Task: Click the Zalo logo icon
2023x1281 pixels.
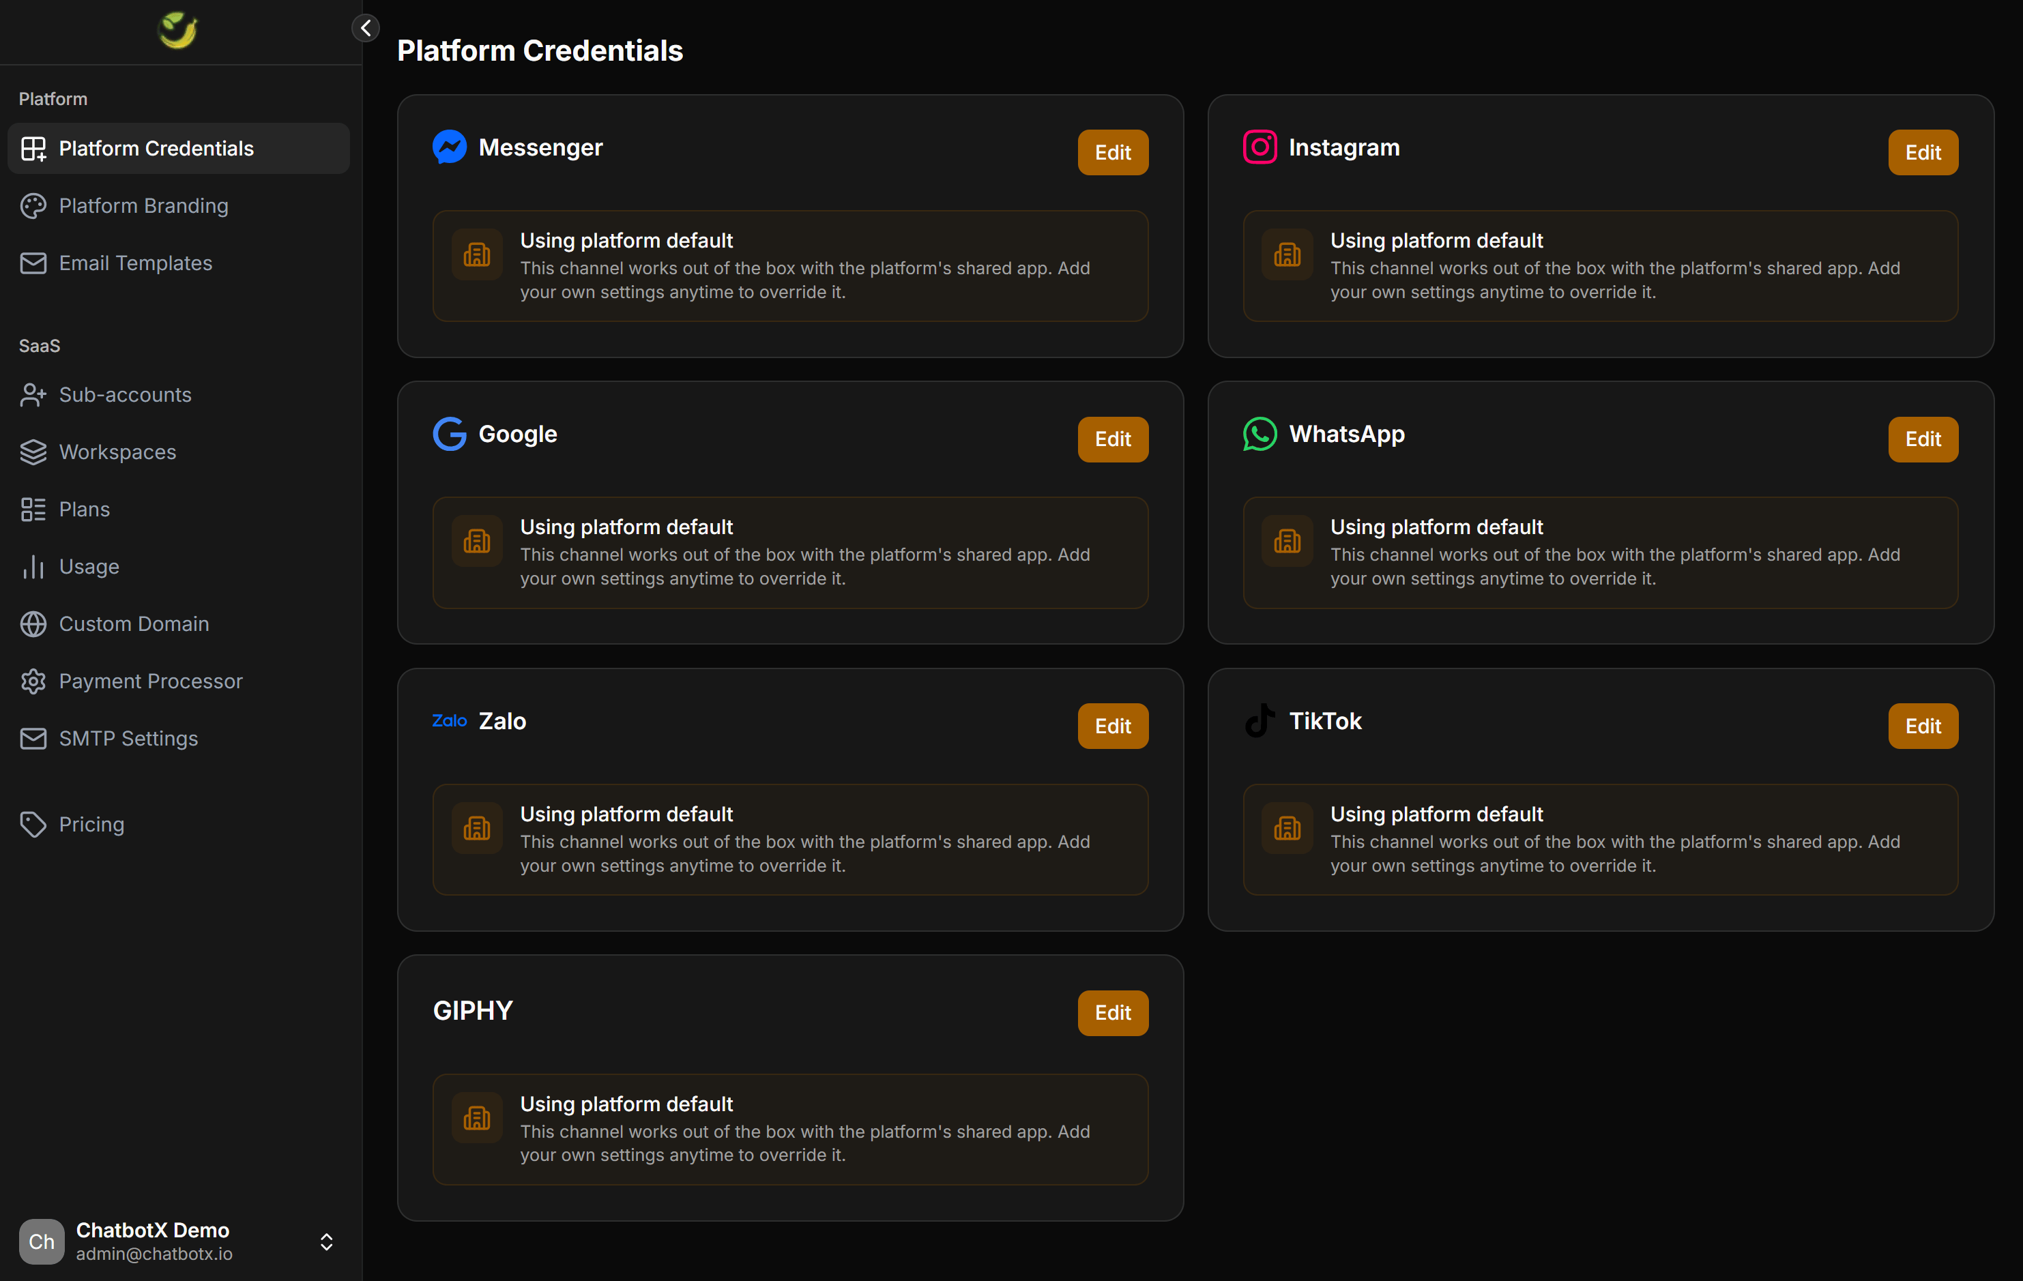Action: pos(450,721)
